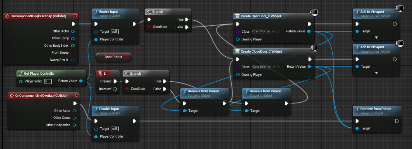Click the Player Controller pin on Enable Input
Viewport: 412px width, 149px height.
(x=96, y=39)
